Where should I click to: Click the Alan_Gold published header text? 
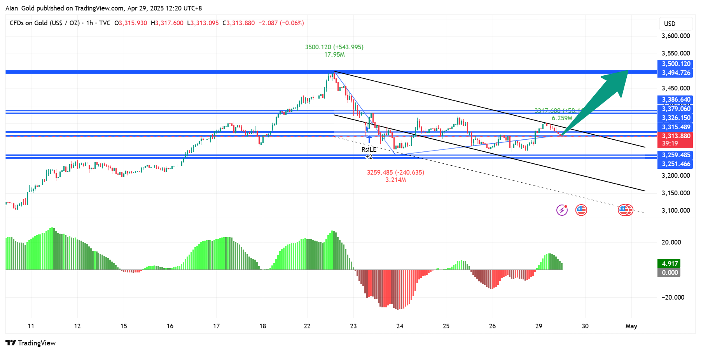click(x=103, y=8)
